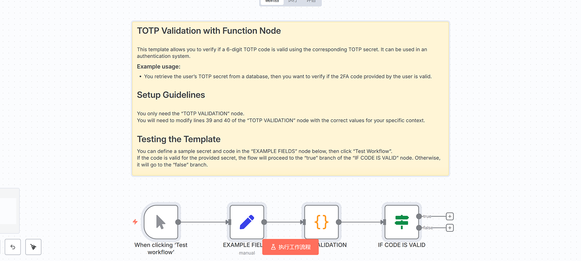Click the code node's output connector dot

click(339, 222)
